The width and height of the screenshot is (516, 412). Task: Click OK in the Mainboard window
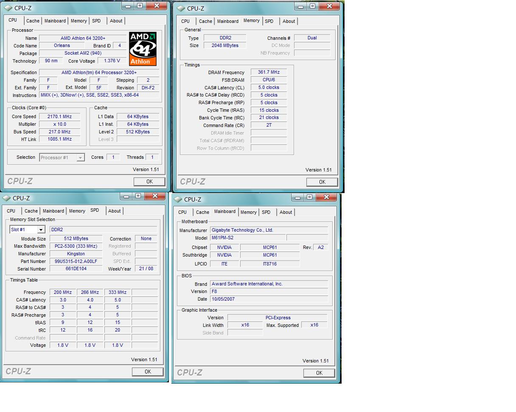(319, 373)
